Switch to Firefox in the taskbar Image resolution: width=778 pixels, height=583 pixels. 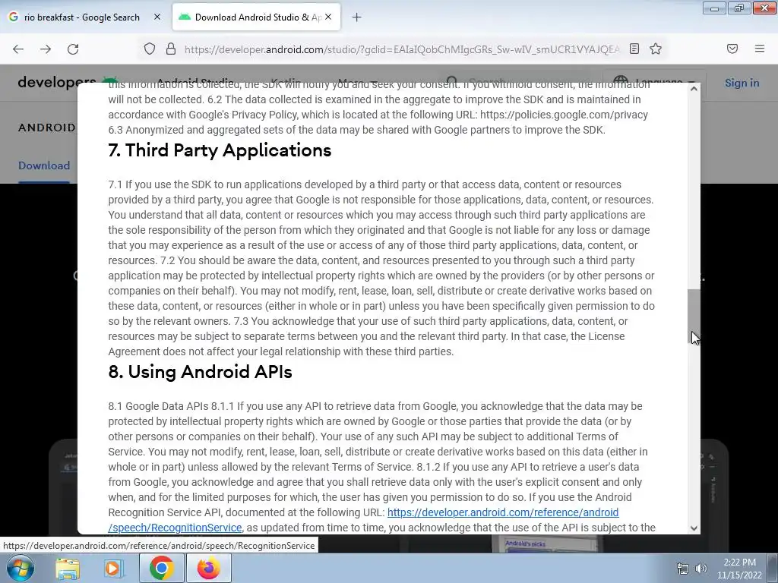click(x=208, y=568)
